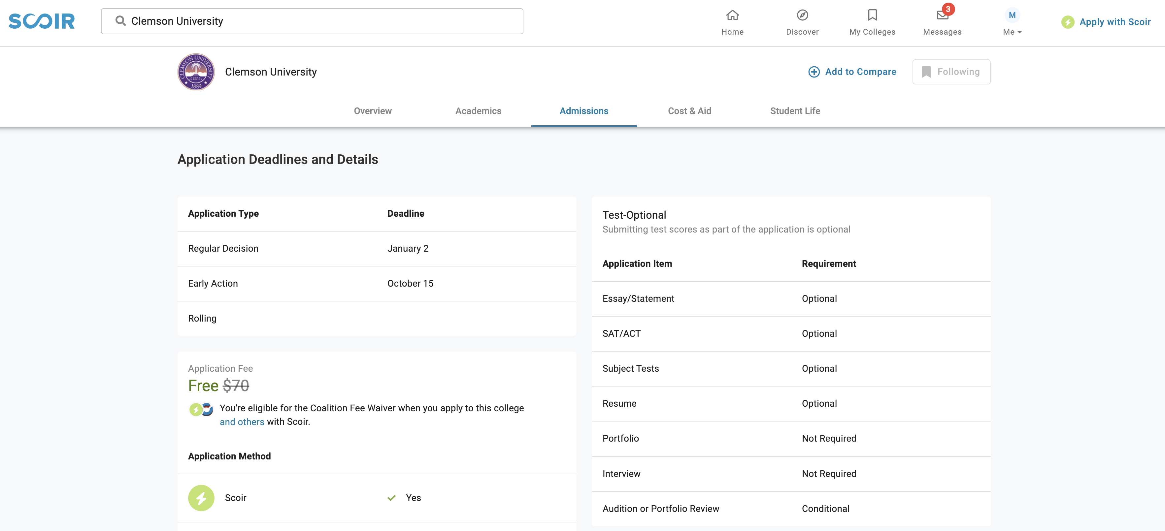Viewport: 1165px width, 531px height.
Task: Click the Application Type column header
Action: 223,213
